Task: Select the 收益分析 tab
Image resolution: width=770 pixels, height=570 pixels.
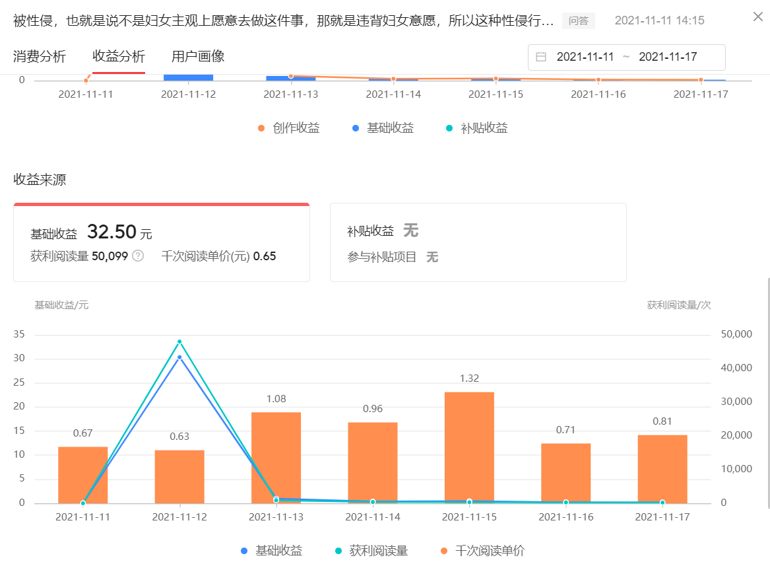Action: point(118,57)
